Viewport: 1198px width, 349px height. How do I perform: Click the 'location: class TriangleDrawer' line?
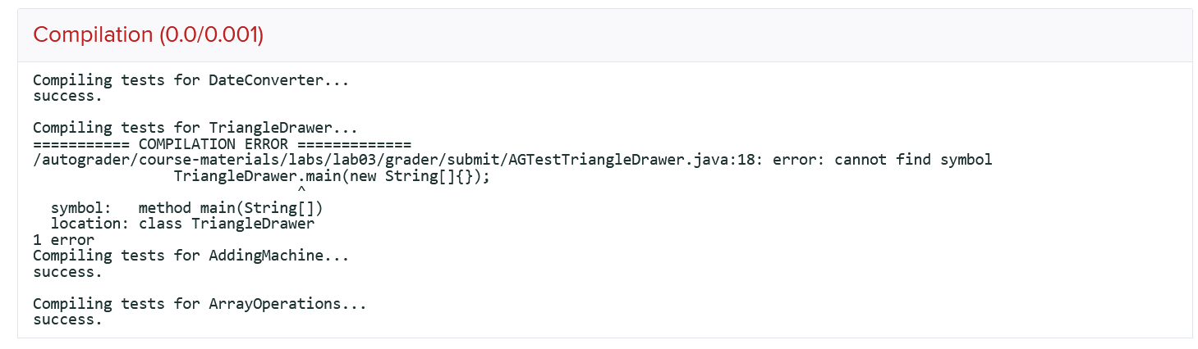tap(182, 224)
